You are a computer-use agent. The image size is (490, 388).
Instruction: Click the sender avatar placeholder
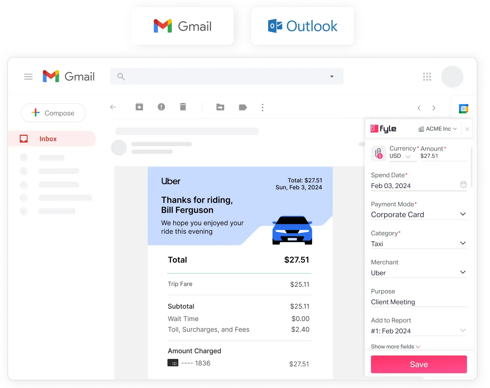119,147
